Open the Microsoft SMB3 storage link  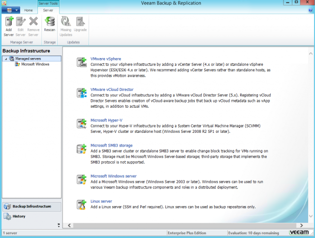pos(112,146)
